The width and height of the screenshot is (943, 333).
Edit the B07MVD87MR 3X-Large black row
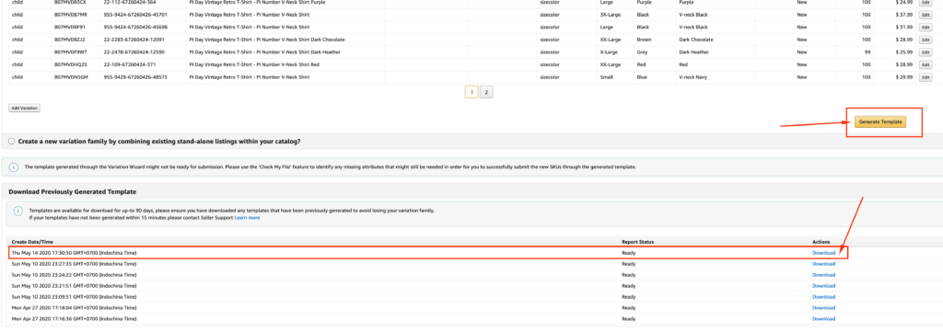point(926,15)
